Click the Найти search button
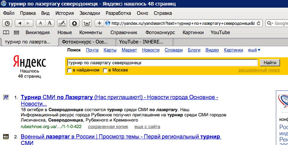 270,63
